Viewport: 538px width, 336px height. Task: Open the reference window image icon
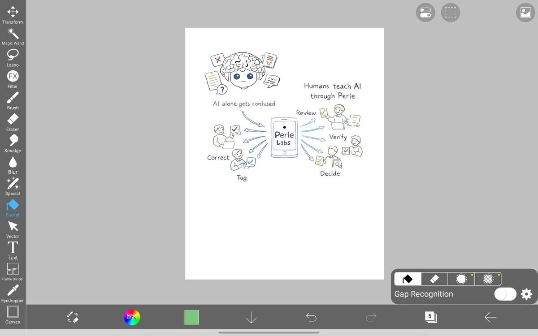[x=525, y=13]
